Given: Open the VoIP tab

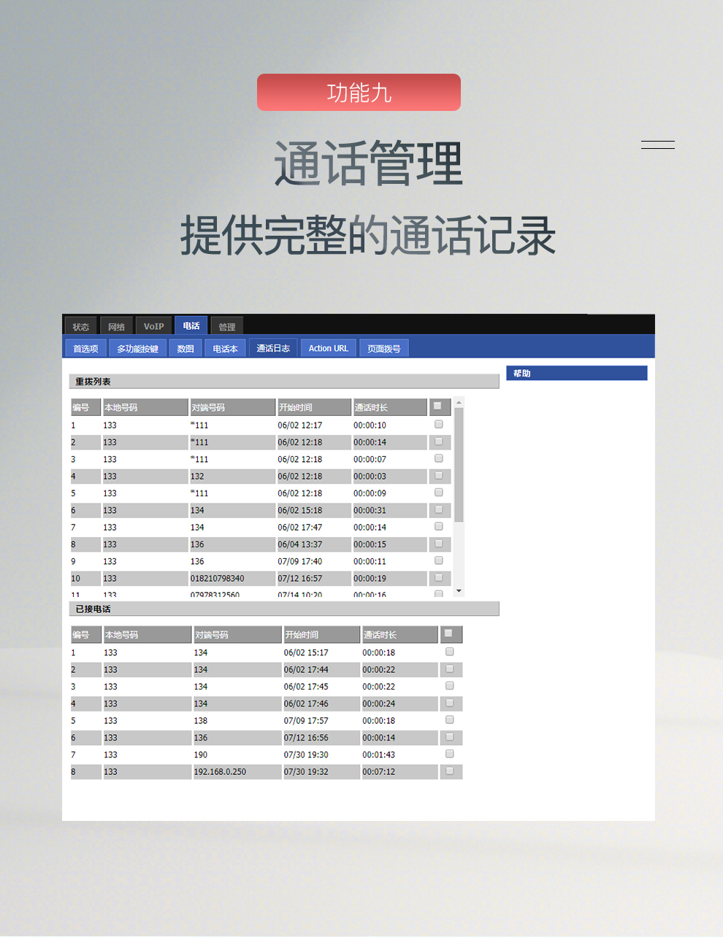Looking at the screenshot, I should click(x=153, y=327).
